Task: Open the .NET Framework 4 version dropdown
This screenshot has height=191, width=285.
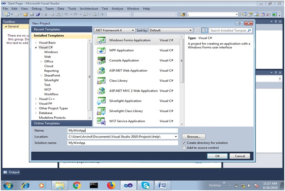Action: pos(115,30)
